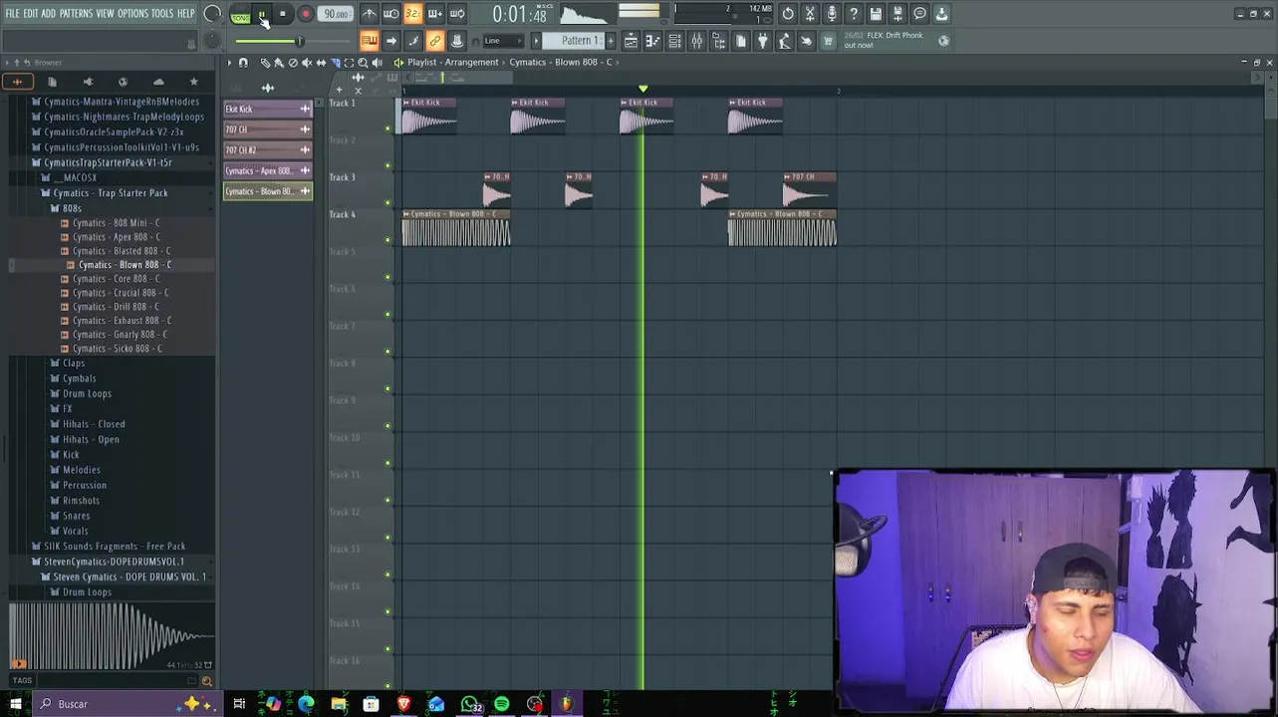Pause playback with the transport pause button
1278x717 pixels.
click(262, 14)
